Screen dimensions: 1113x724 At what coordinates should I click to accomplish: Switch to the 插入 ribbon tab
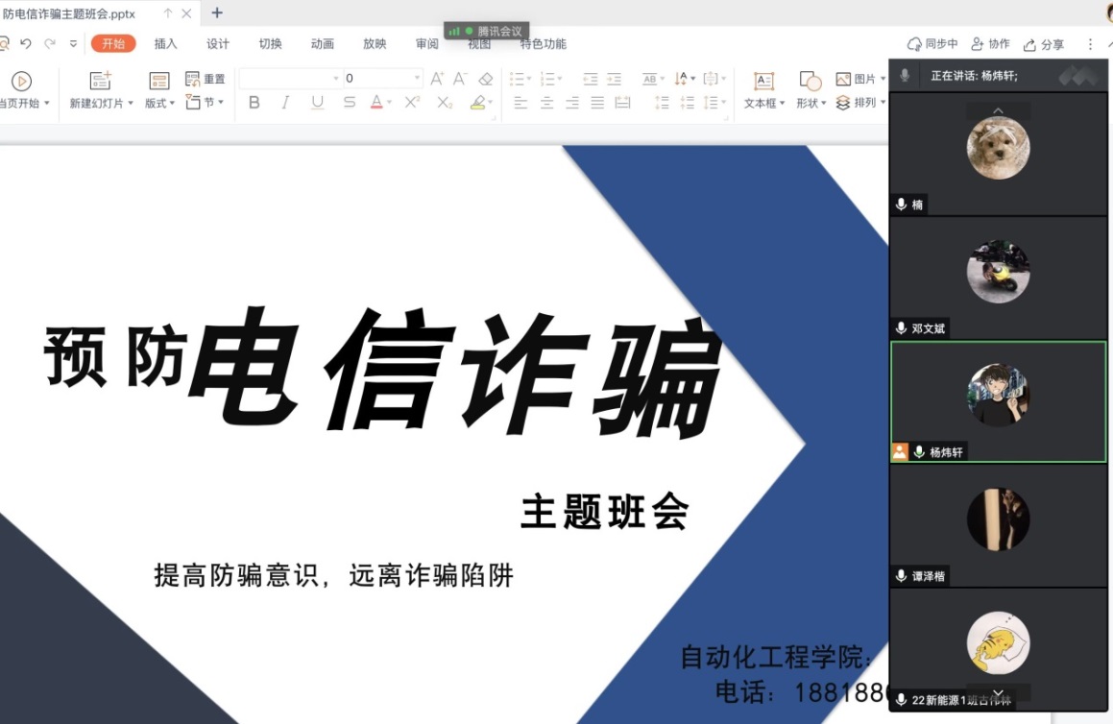[x=165, y=43]
